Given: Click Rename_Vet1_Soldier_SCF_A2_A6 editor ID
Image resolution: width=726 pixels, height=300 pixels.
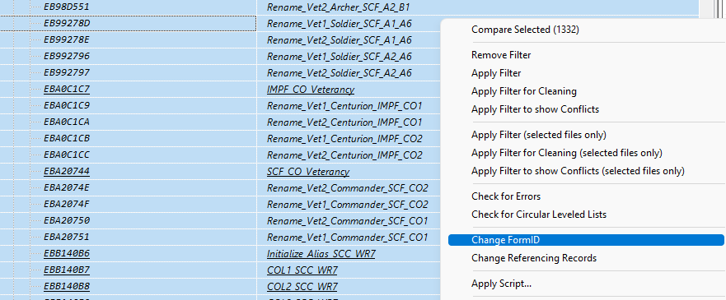Looking at the screenshot, I should pyautogui.click(x=339, y=57).
